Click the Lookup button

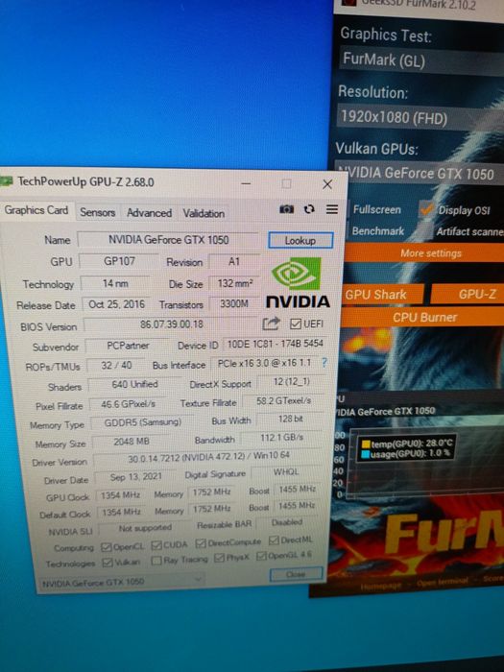(300, 240)
